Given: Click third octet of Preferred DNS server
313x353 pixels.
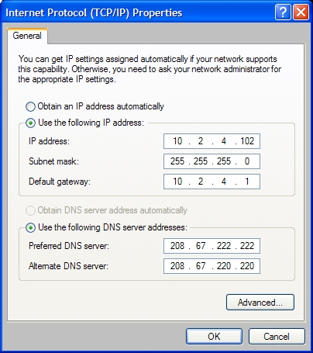Looking at the screenshot, I should pyautogui.click(x=224, y=246).
